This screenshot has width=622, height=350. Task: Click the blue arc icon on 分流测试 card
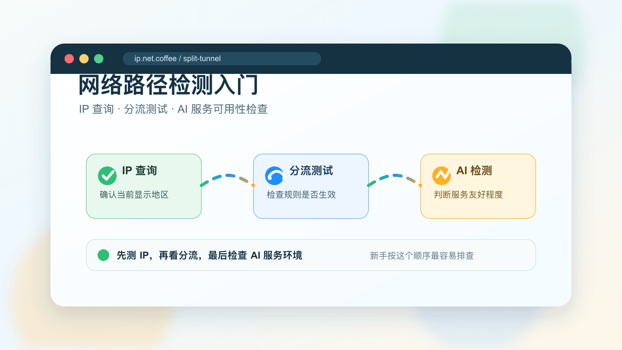pos(274,176)
